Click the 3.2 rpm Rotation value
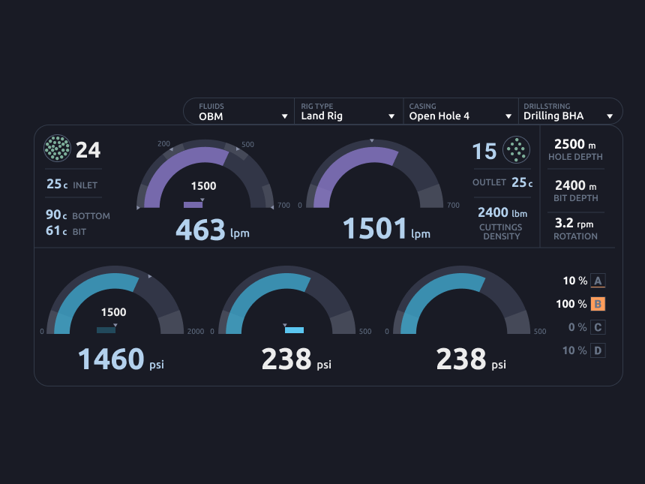645x484 pixels. (x=574, y=223)
